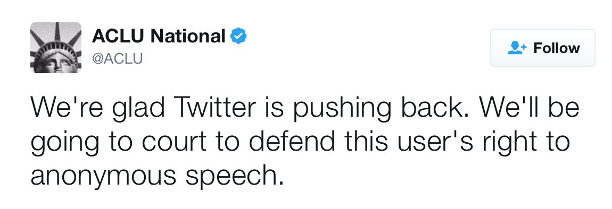Click the blue verified checkmark badge

238,36
